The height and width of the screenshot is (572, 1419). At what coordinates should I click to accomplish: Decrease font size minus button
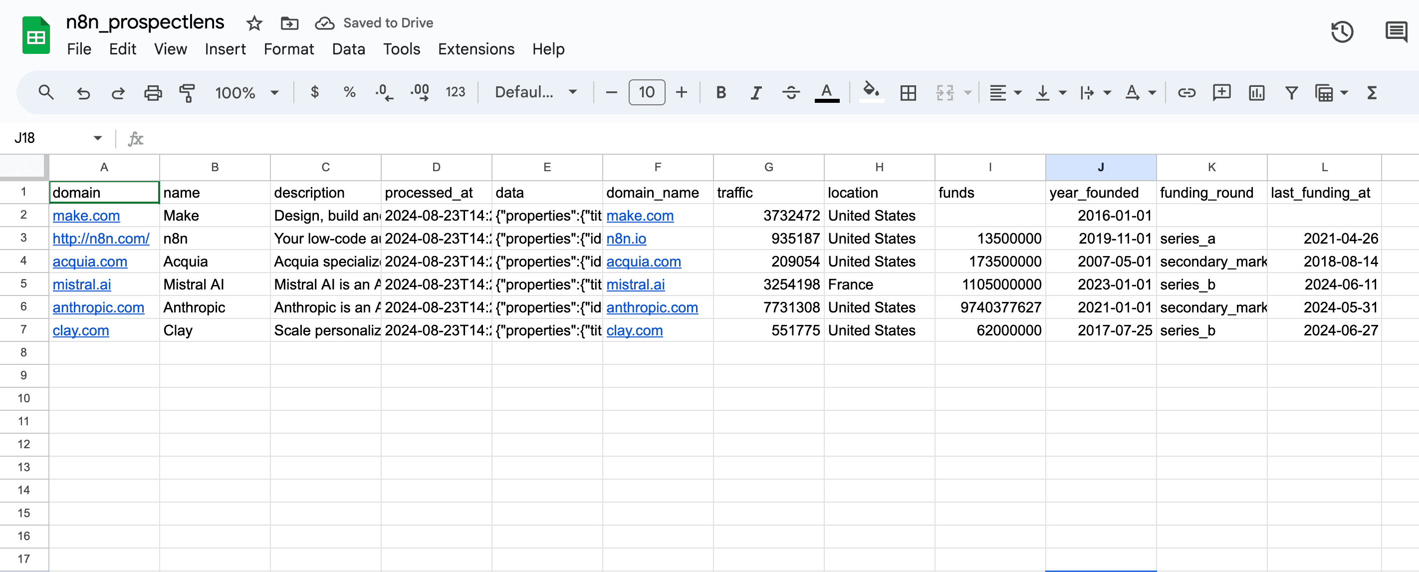[x=611, y=92]
